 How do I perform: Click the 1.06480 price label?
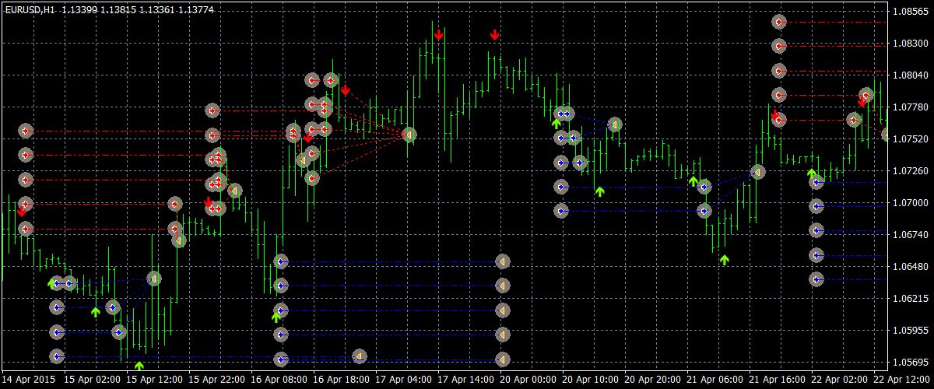[x=911, y=267]
